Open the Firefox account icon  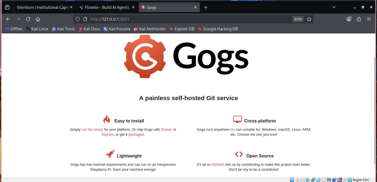tap(349, 19)
